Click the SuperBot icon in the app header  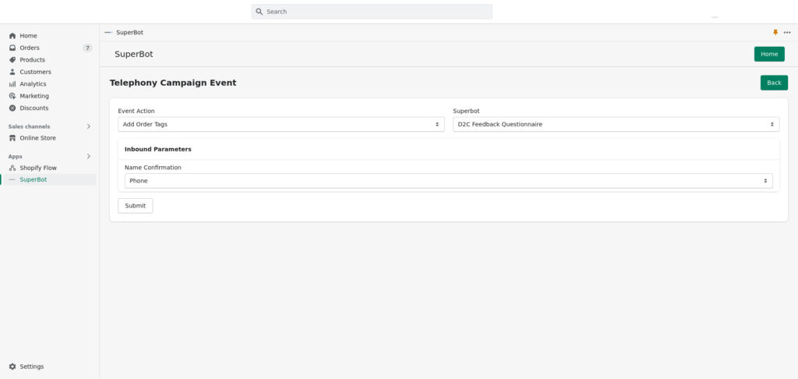coord(108,33)
